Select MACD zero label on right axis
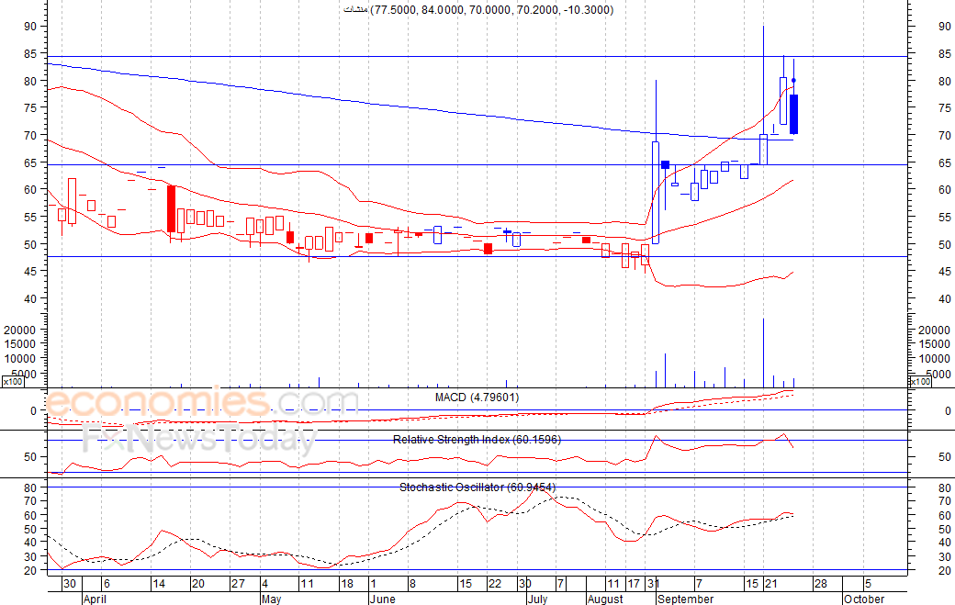 point(948,411)
